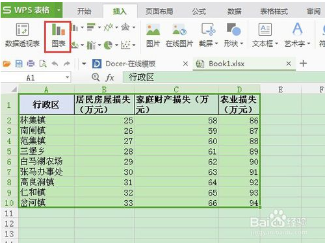Expand the column chart dropdown arrow

click(x=82, y=27)
